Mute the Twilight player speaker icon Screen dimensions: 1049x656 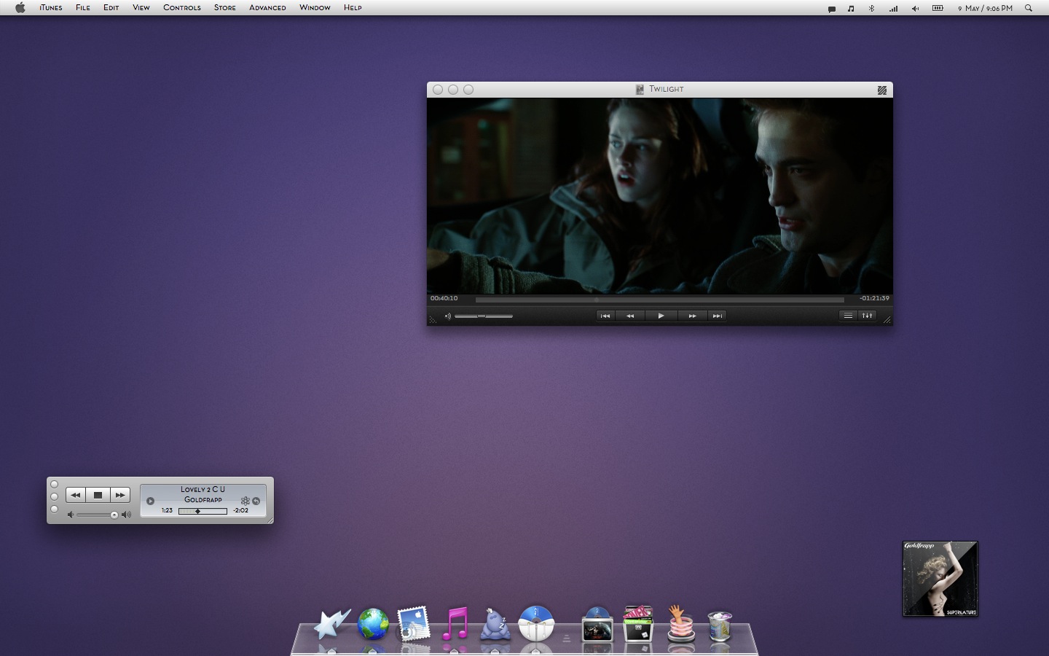coord(447,316)
